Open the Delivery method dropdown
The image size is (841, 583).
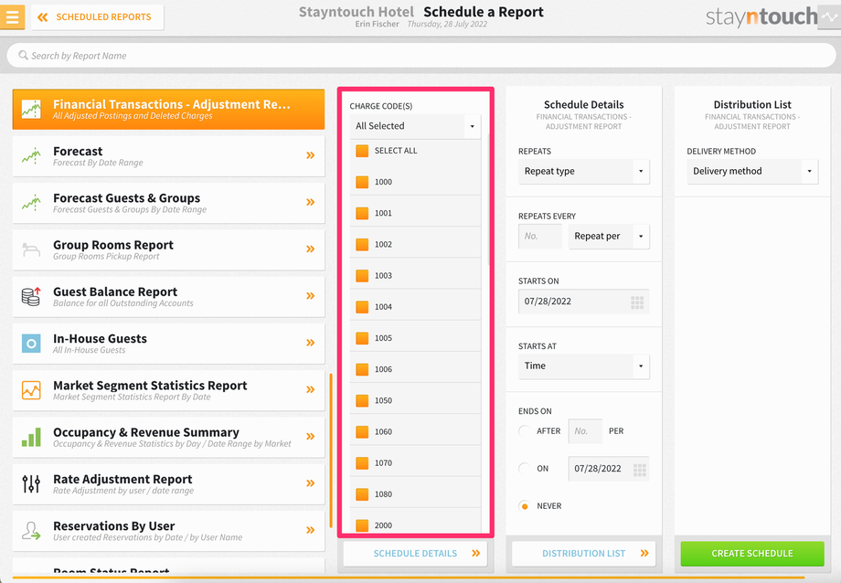coord(752,172)
